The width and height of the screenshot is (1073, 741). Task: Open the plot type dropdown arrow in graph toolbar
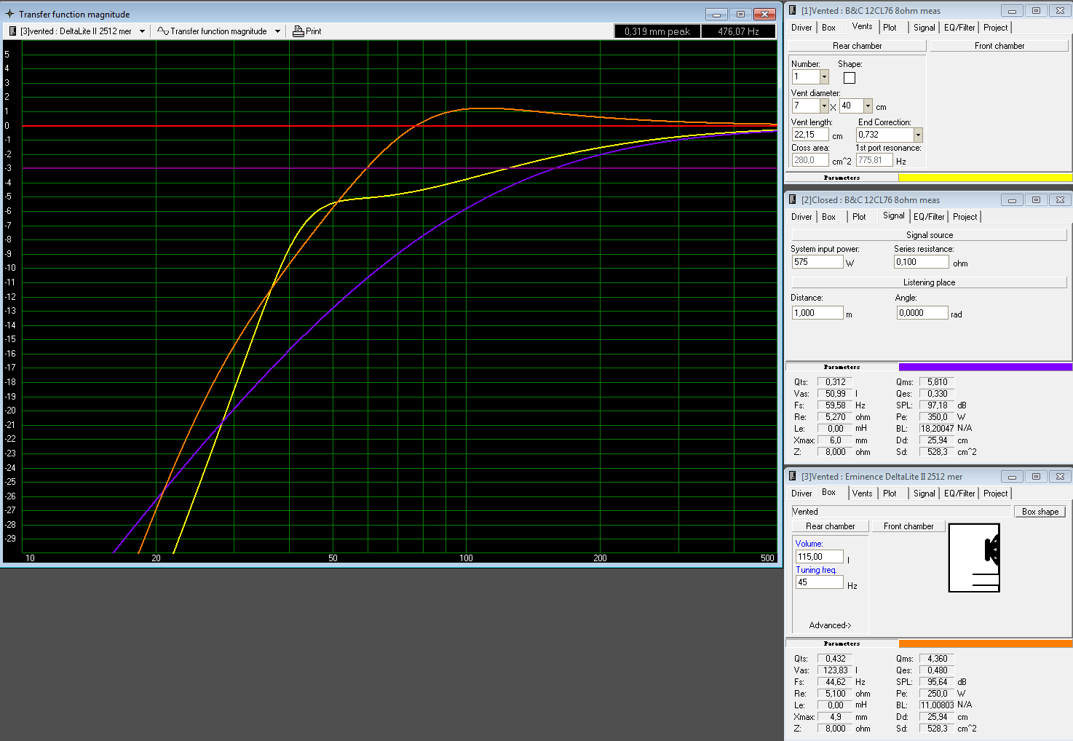point(277,31)
